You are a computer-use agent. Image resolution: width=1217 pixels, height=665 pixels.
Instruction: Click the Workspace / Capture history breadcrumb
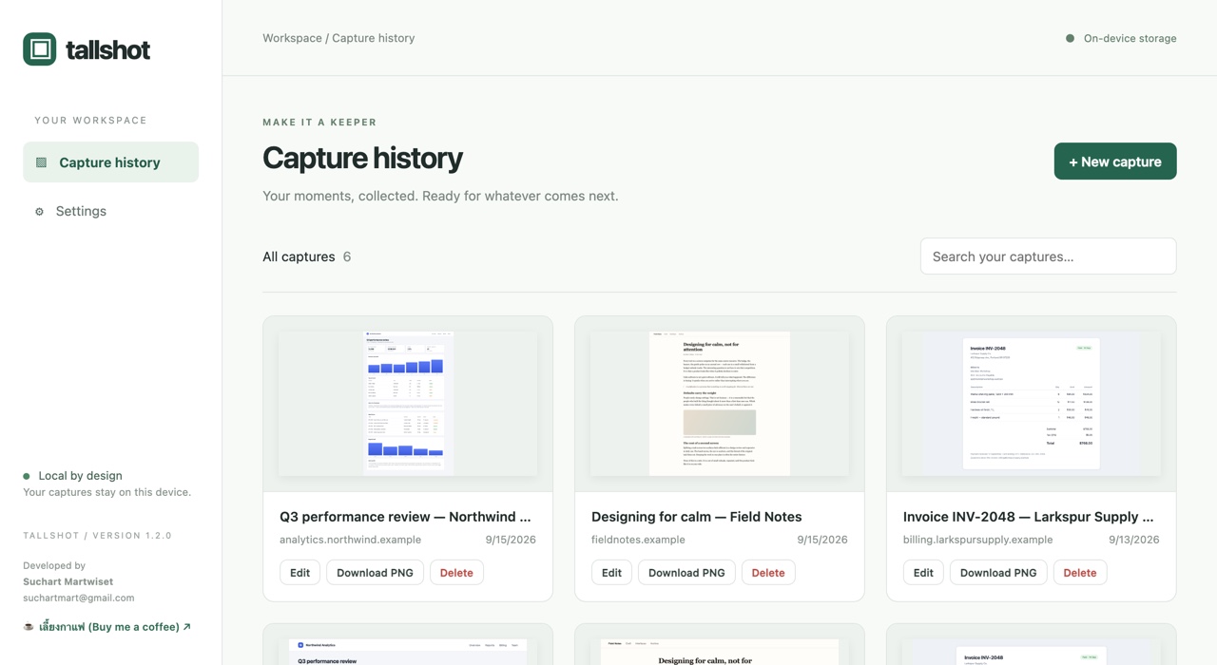(x=338, y=38)
